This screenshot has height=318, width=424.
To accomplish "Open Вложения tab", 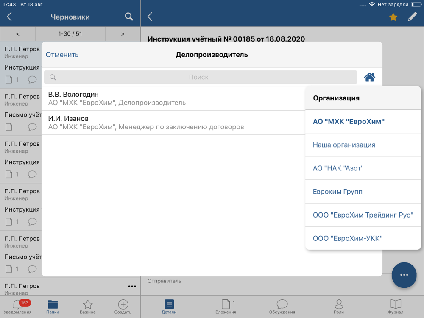I will tap(226, 307).
